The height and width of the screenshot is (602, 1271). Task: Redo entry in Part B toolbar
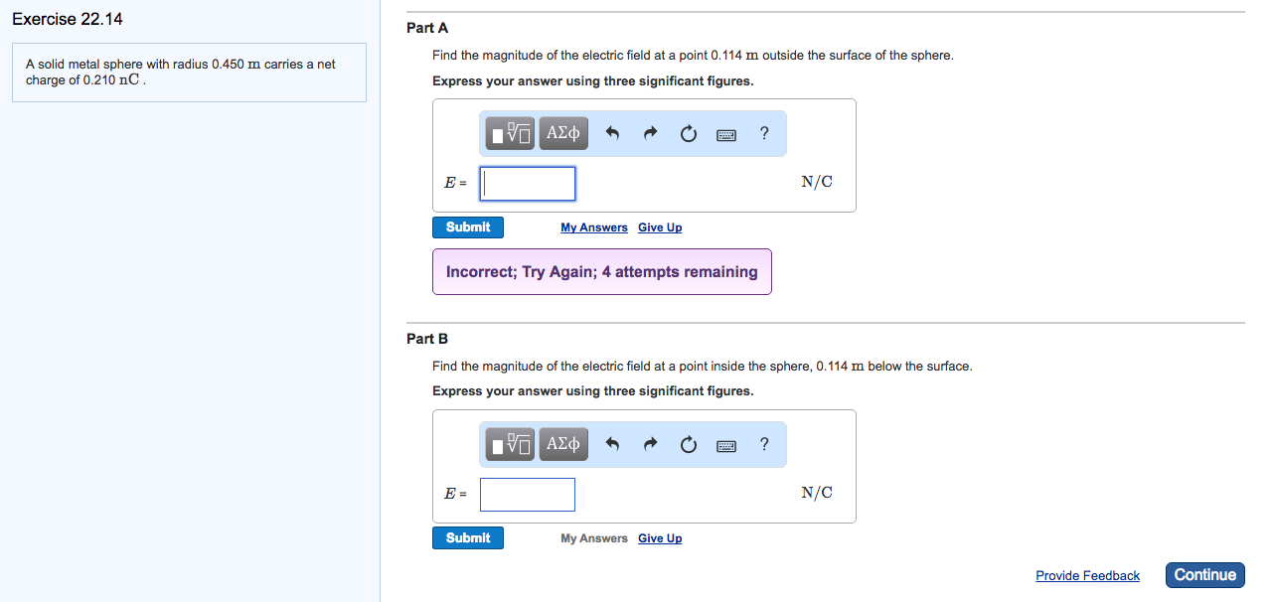[x=651, y=444]
